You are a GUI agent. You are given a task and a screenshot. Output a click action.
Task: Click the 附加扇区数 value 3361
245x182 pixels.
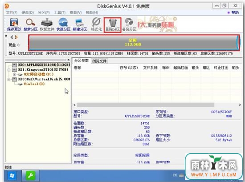[x=146, y=144]
